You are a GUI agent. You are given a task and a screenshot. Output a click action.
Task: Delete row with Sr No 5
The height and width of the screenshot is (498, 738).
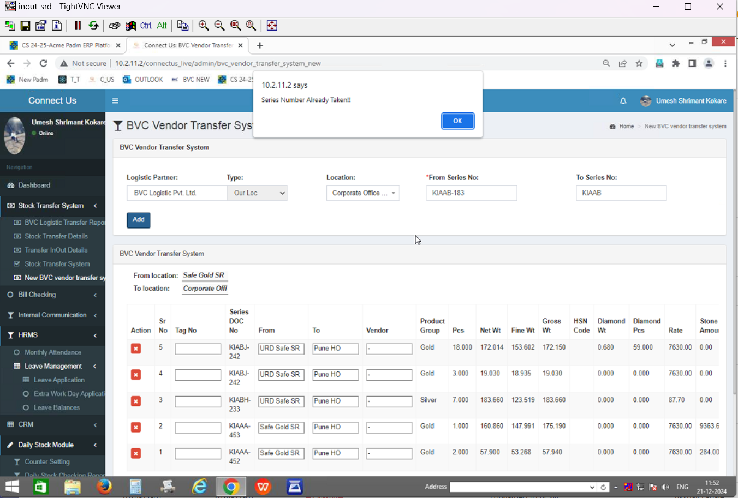(136, 349)
